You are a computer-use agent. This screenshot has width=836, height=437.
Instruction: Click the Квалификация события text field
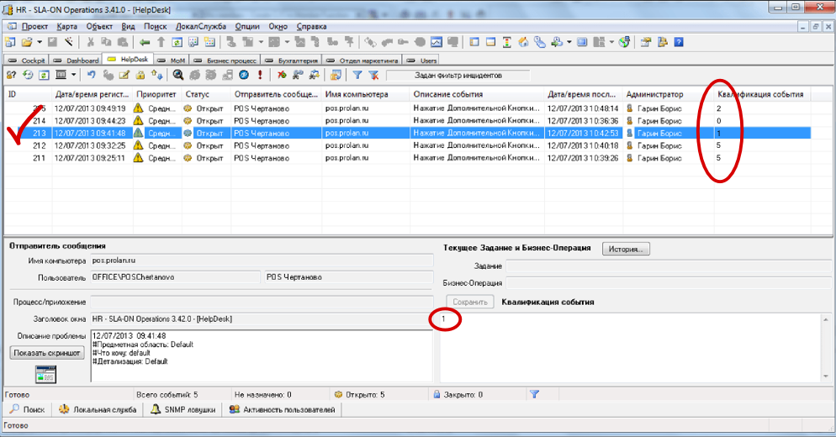coord(630,348)
